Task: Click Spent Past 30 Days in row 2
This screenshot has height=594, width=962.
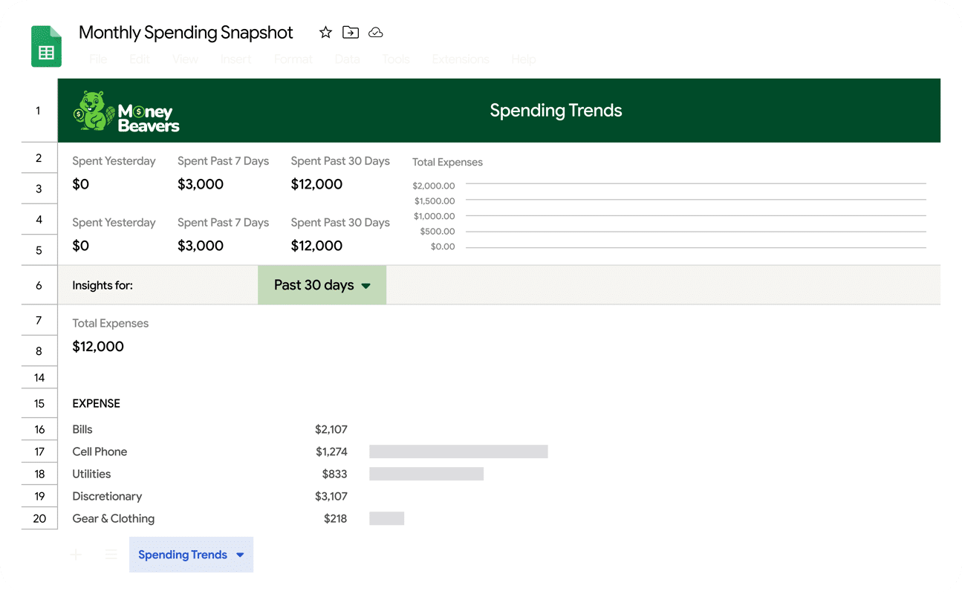Action: 340,161
